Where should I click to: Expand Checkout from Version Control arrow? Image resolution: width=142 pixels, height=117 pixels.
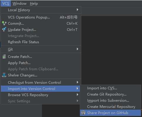pos(77,82)
